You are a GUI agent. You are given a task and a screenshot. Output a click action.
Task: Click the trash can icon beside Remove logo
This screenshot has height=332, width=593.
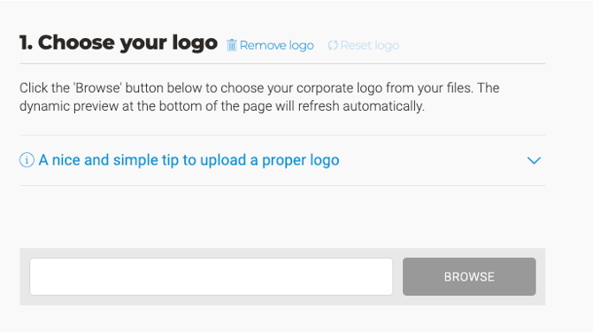[x=232, y=45]
